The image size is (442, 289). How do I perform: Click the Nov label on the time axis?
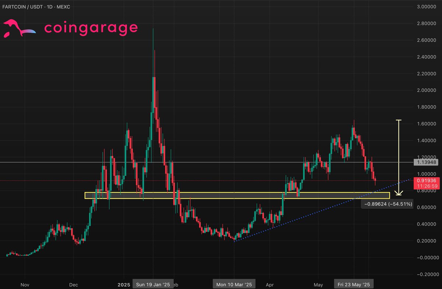25,285
